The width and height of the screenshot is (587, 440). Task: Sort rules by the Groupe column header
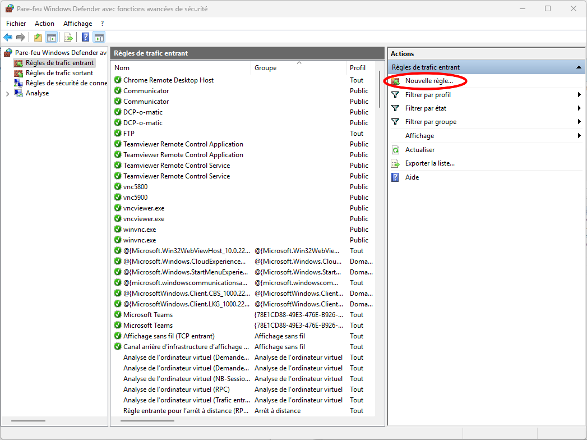pyautogui.click(x=265, y=68)
